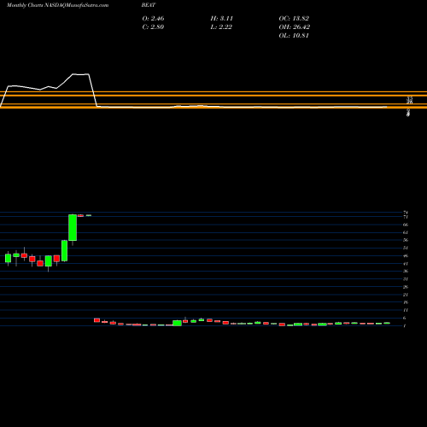Click the '51' price axis label
Viewport: 427px width, 427px height.
[406, 248]
